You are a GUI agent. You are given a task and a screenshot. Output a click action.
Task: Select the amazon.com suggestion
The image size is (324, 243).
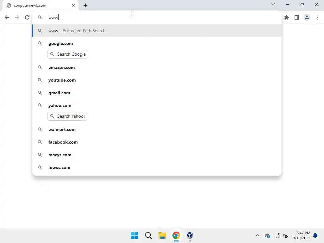157,67
